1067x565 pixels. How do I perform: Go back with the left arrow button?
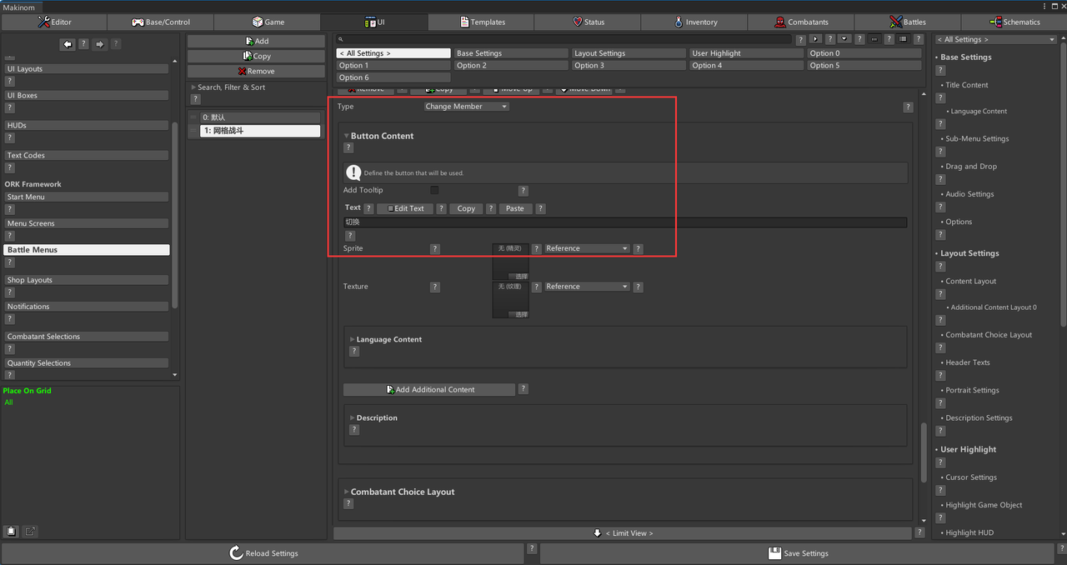coord(68,44)
